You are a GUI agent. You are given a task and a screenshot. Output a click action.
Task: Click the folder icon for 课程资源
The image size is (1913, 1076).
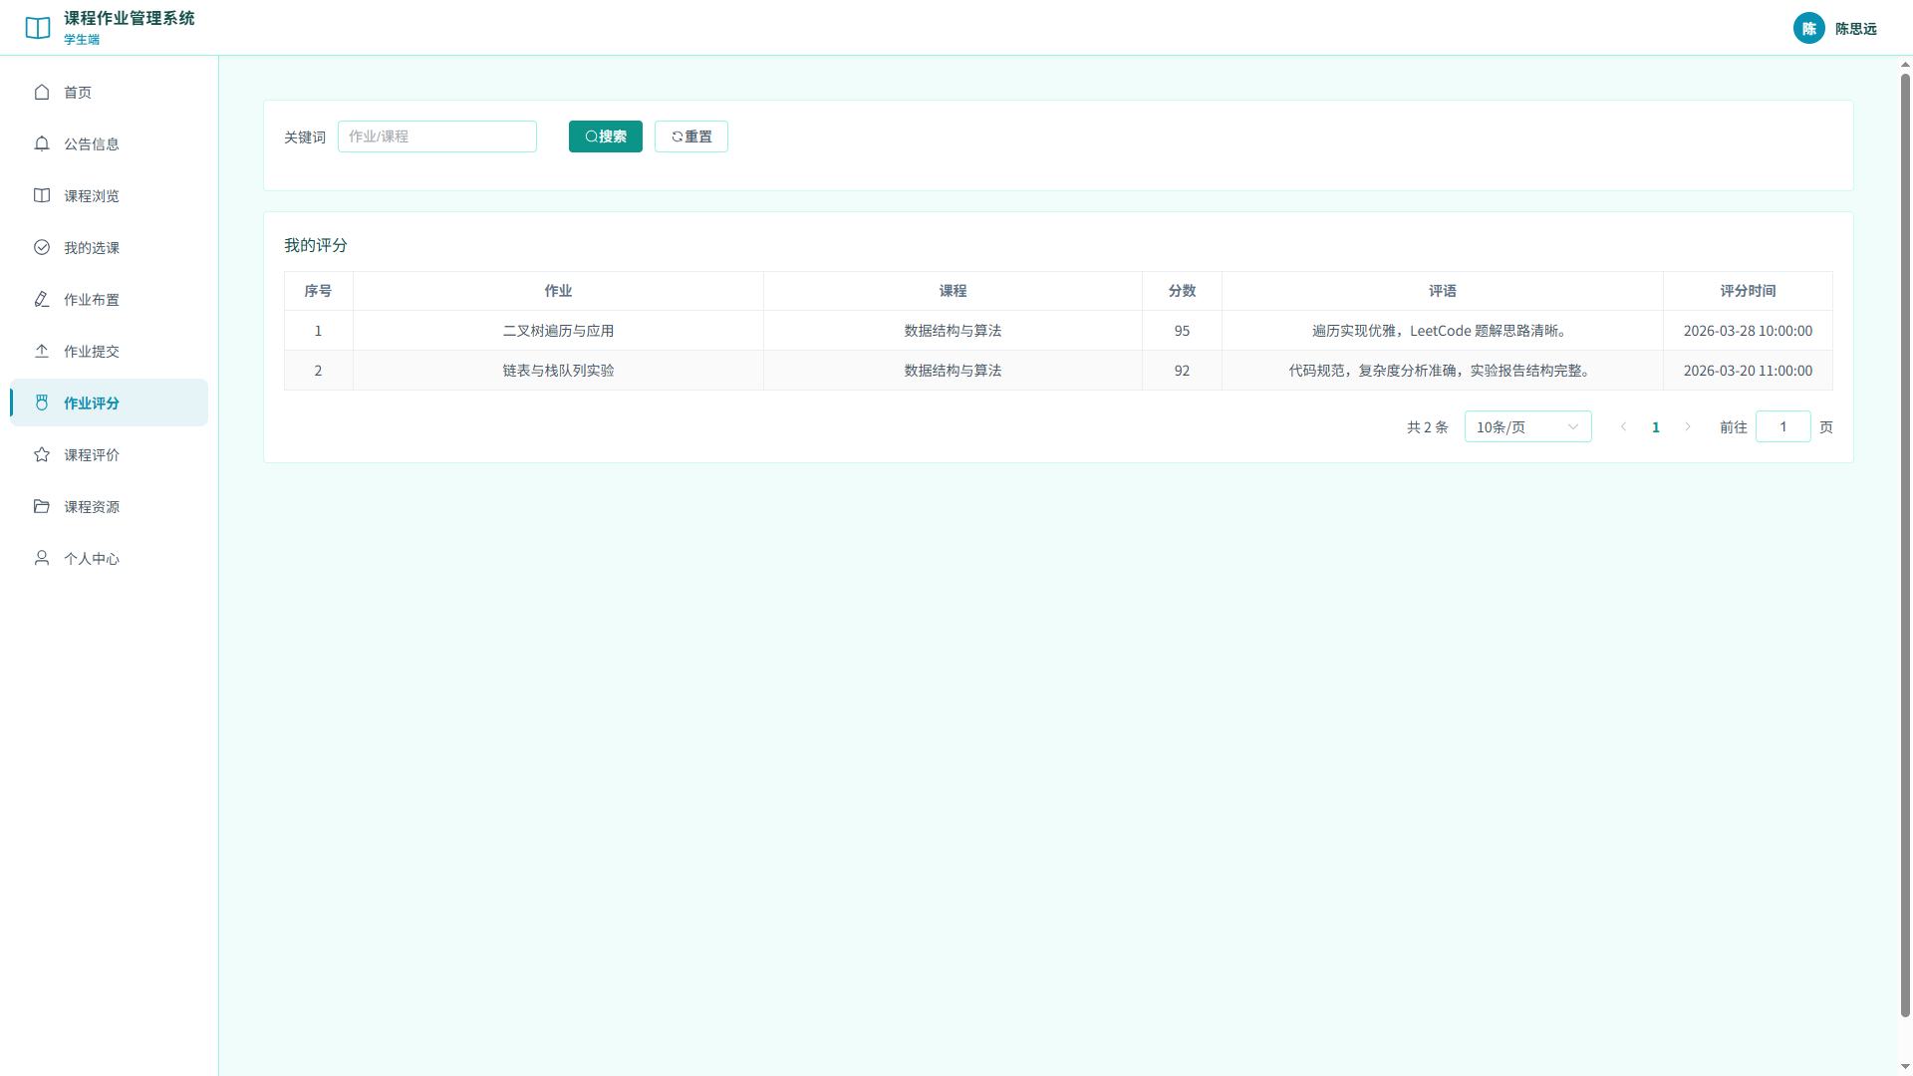point(42,506)
